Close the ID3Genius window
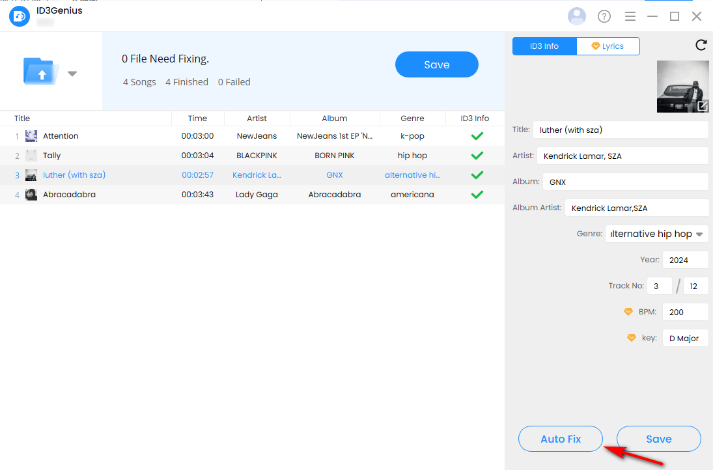Viewport: 713px width, 470px height. tap(697, 16)
